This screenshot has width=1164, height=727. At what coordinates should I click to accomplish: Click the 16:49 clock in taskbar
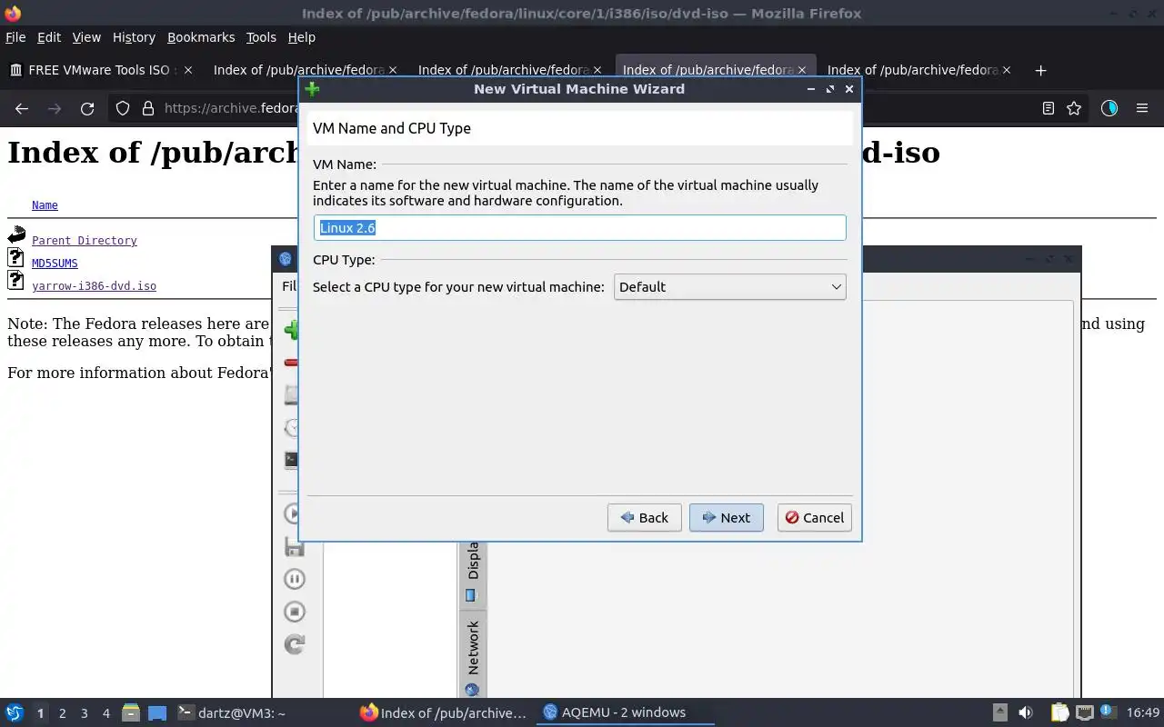coord(1143,712)
